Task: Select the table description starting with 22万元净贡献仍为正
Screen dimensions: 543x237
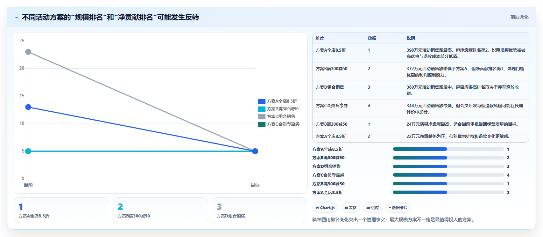Action: (x=458, y=136)
